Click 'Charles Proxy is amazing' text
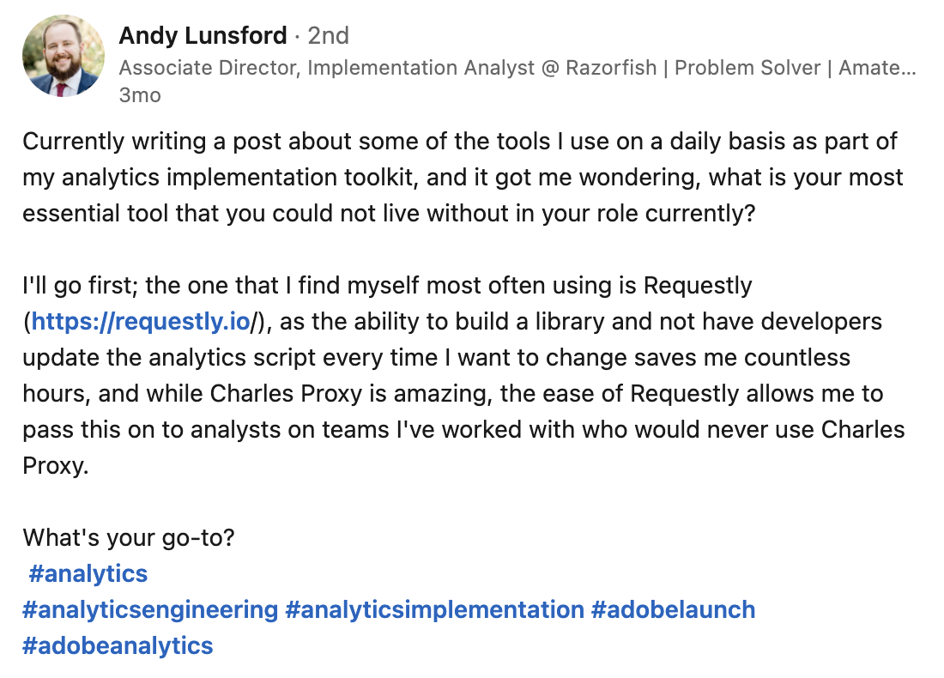 click(x=352, y=394)
